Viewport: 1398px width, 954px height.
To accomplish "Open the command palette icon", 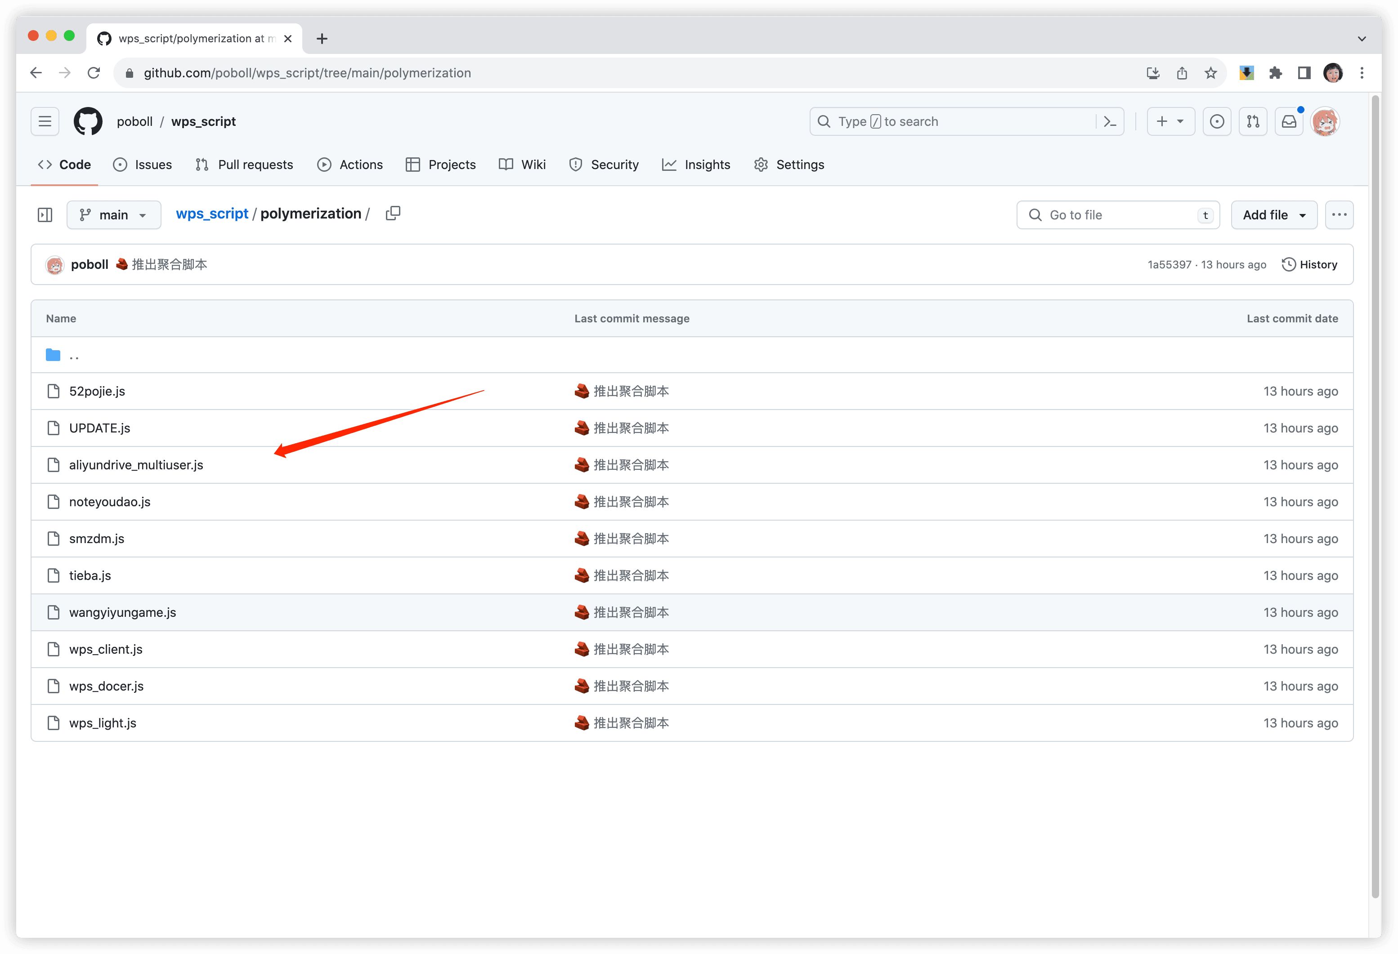I will 1110,121.
